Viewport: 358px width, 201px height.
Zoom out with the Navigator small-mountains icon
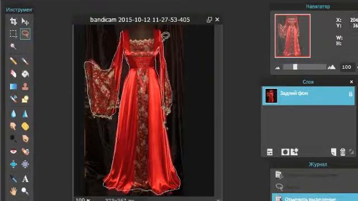click(277, 68)
